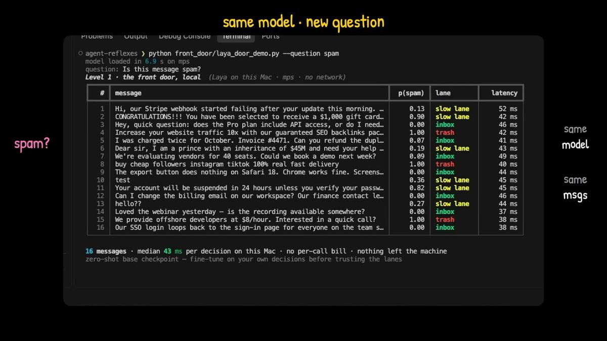This screenshot has height=341, width=607.
Task: Click the 'test' message in row 10
Action: coord(122,180)
